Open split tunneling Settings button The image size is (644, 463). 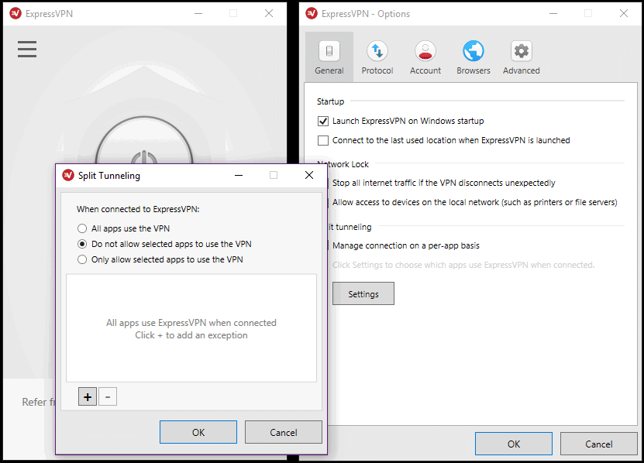point(363,293)
